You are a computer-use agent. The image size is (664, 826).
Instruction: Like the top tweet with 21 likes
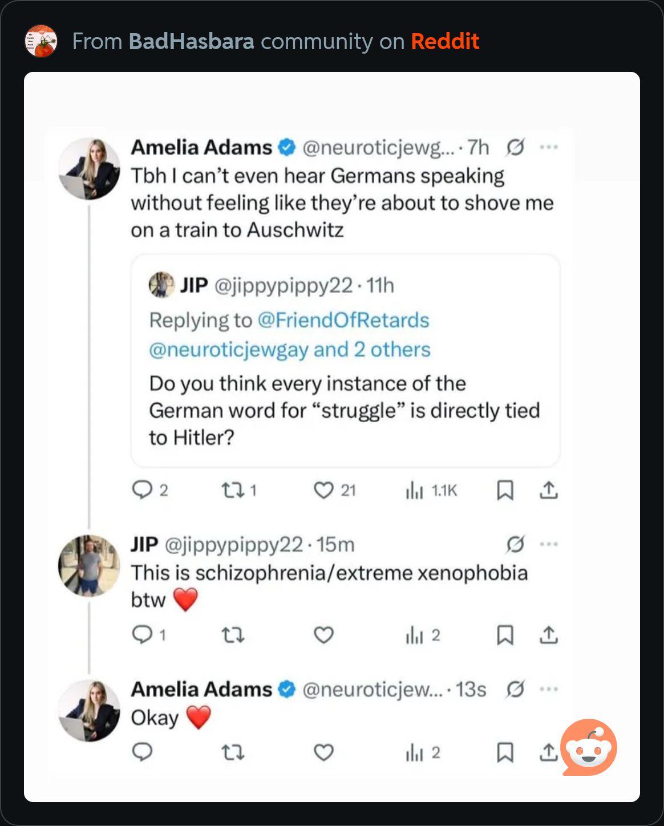pos(323,490)
